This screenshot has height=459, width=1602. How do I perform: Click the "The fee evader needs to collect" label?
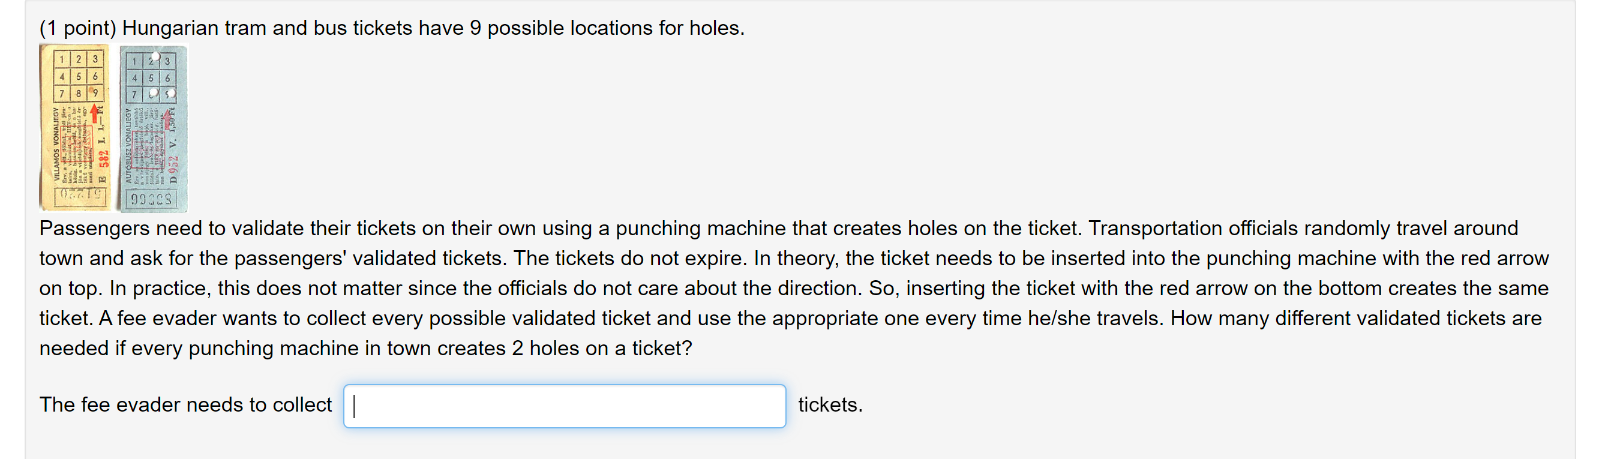185,405
